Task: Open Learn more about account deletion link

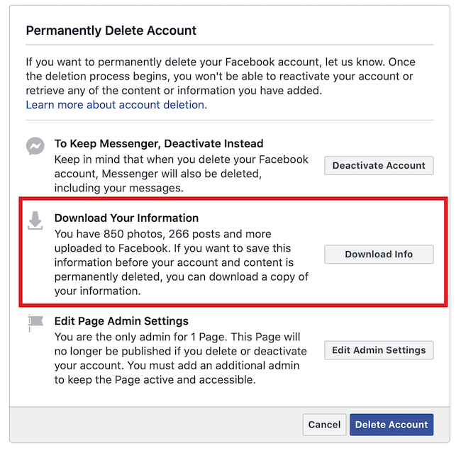Action: [x=116, y=105]
